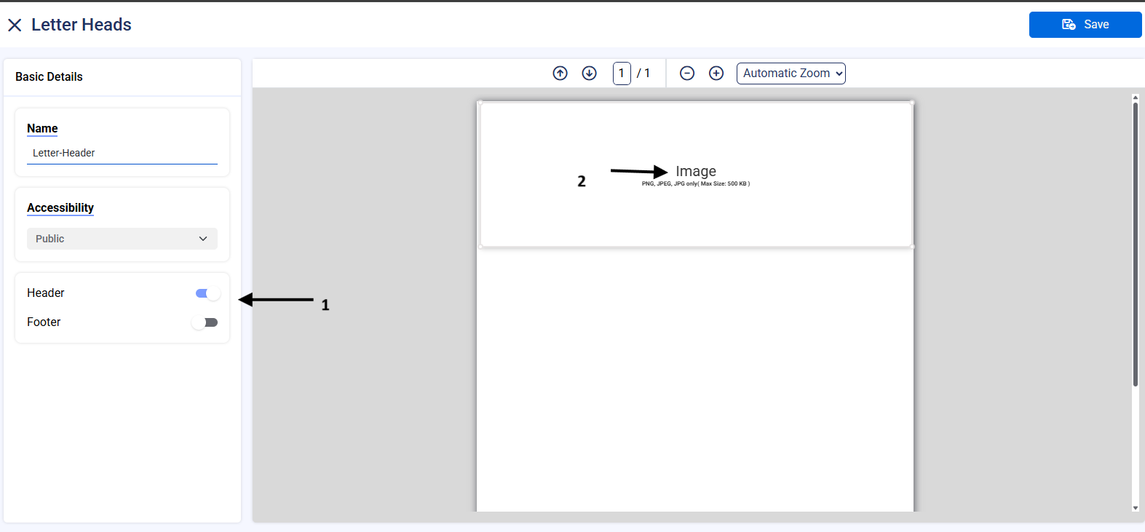Click the scrollbar up arrow
Viewport: 1145px width, 532px height.
pyautogui.click(x=1135, y=97)
